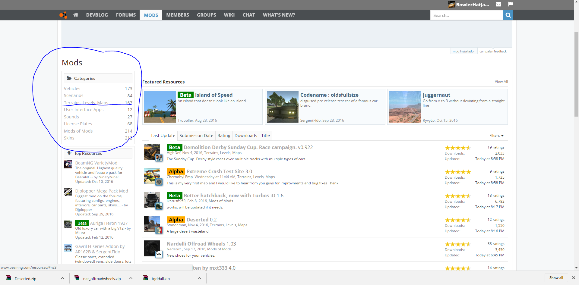Image resolution: width=579 pixels, height=285 pixels.
Task: Click Show all downloads button
Action: click(556, 278)
